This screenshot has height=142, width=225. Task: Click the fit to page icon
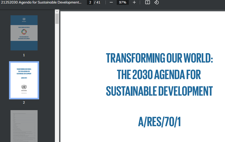click(x=148, y=3)
